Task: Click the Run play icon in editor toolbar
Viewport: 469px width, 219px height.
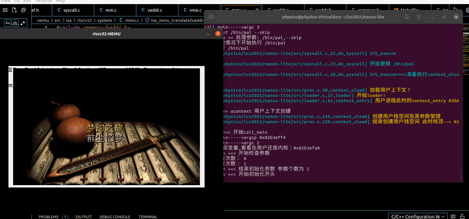Action: pyautogui.click(x=456, y=9)
